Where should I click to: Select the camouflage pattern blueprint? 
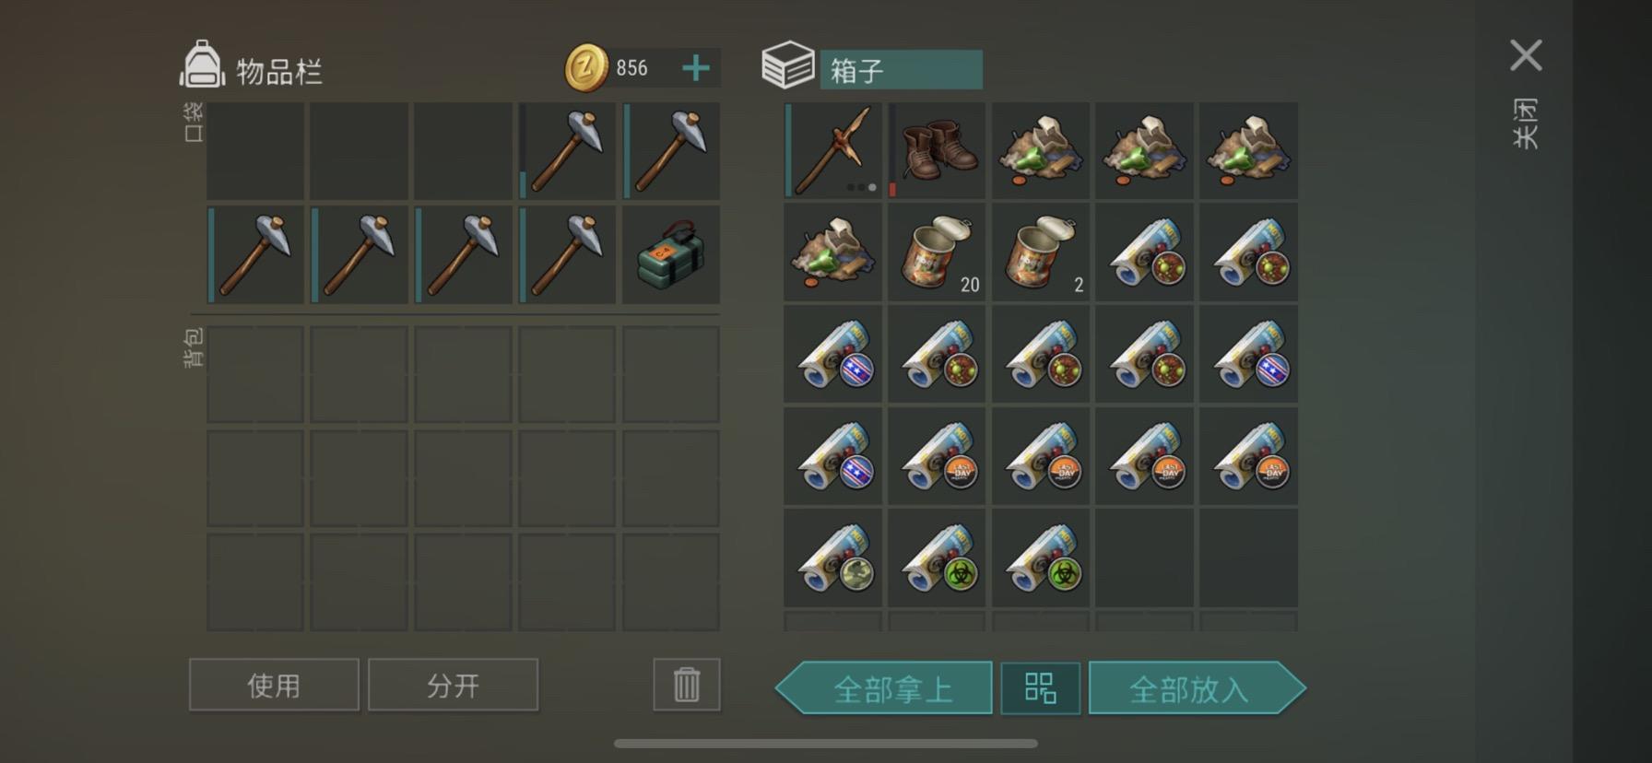(x=833, y=558)
